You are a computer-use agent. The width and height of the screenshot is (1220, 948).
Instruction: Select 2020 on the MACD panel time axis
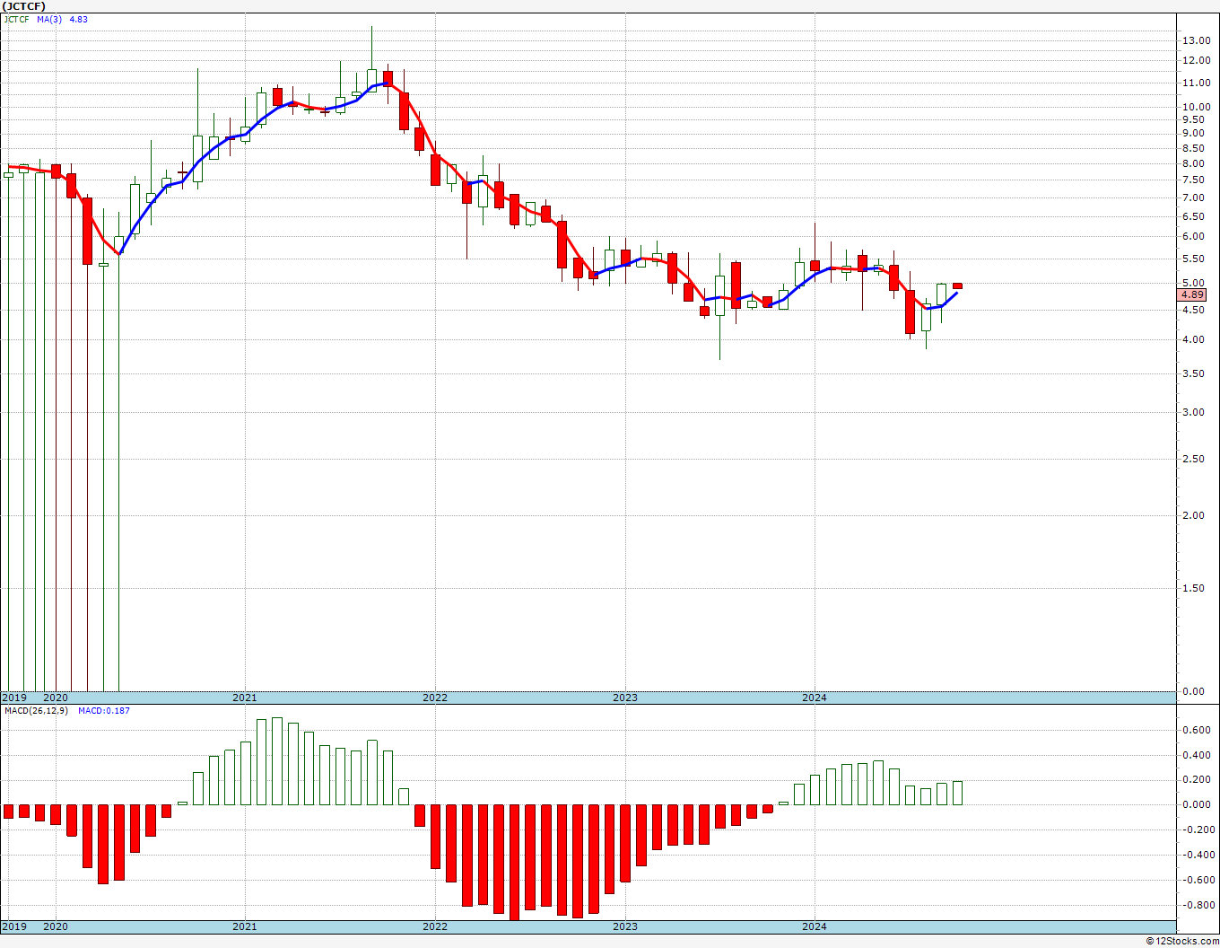[x=56, y=926]
